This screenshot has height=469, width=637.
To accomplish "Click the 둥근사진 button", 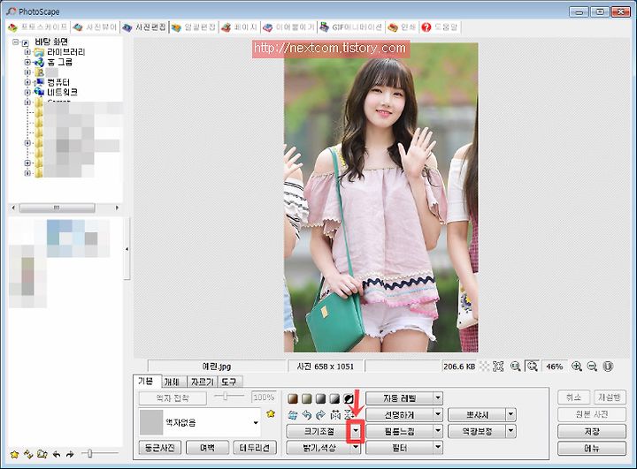I will pyautogui.click(x=159, y=448).
